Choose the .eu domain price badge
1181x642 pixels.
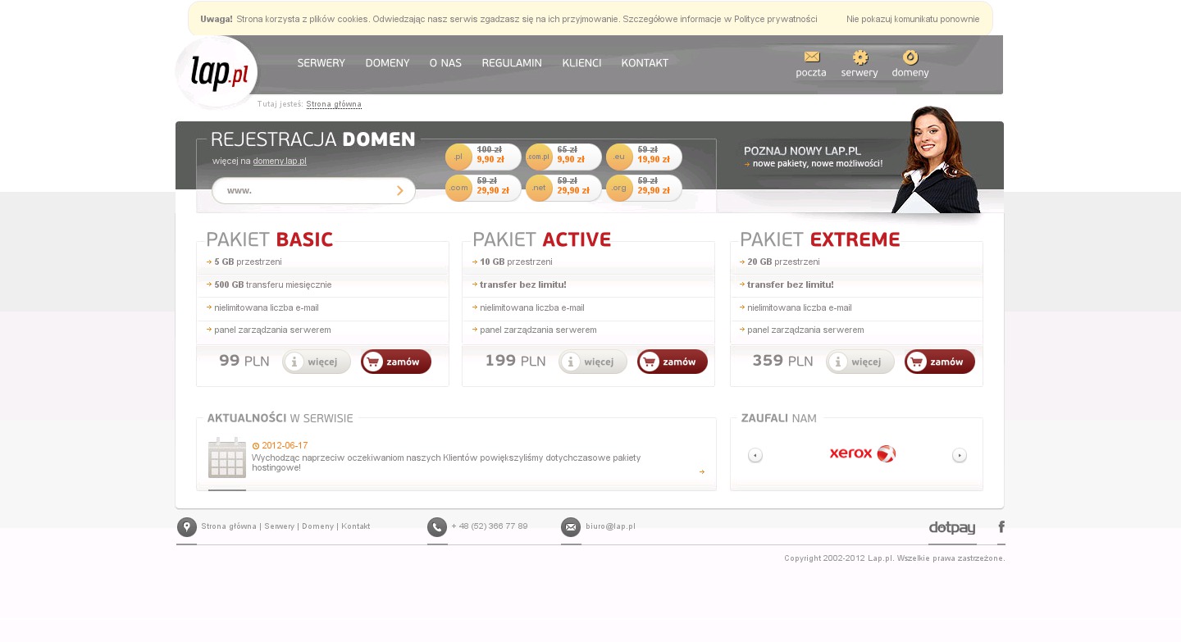click(644, 156)
